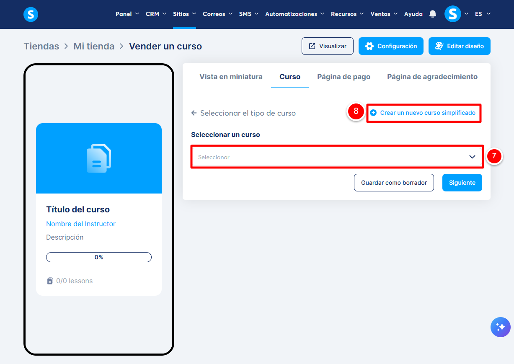The image size is (514, 364).
Task: Select the Curso tab
Action: 290,77
